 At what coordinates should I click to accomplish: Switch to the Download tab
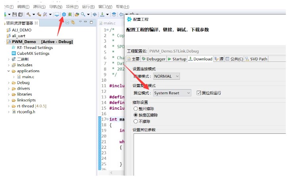[201, 59]
